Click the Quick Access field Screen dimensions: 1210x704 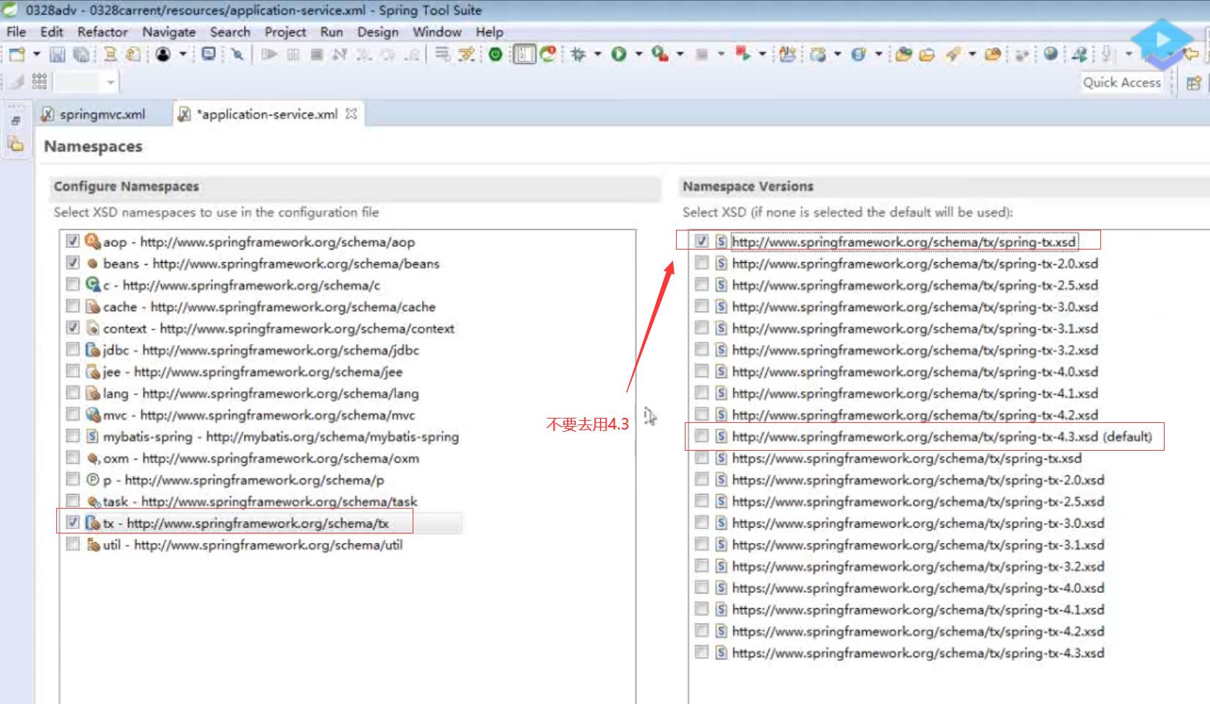click(1122, 83)
